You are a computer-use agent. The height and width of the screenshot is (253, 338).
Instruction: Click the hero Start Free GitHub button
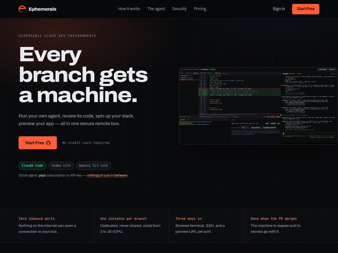[x=38, y=143]
